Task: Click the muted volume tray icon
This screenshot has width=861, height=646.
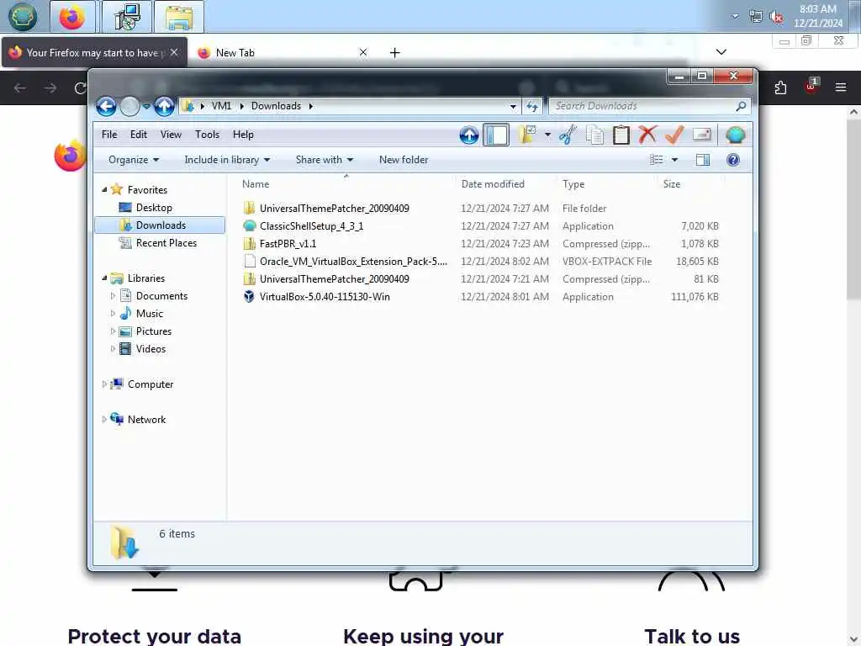Action: 776,17
